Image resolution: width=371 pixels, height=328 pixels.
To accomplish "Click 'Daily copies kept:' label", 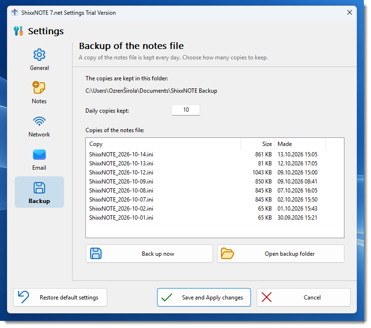I will point(107,111).
